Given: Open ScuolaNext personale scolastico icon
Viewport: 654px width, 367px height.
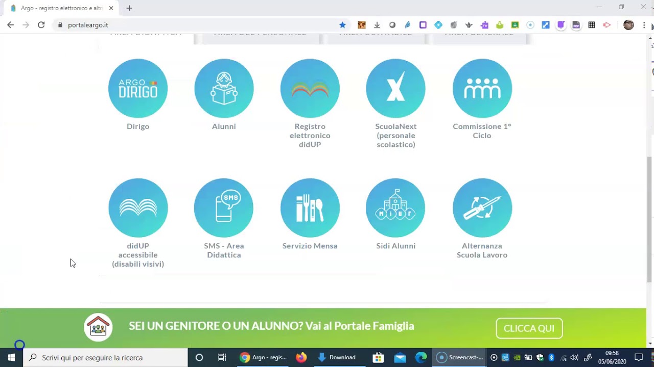Looking at the screenshot, I should 396,88.
